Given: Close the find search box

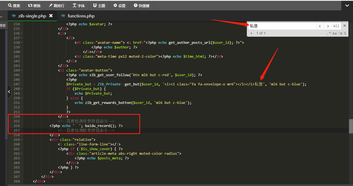Looking at the screenshot, I should coord(345,26).
